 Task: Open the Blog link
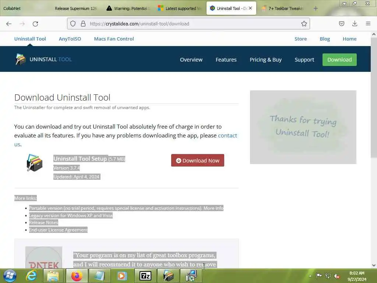(x=325, y=39)
